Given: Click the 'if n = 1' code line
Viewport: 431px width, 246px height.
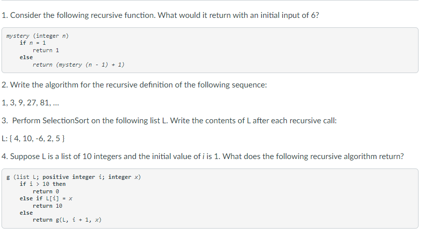Looking at the screenshot, I should click(x=33, y=43).
